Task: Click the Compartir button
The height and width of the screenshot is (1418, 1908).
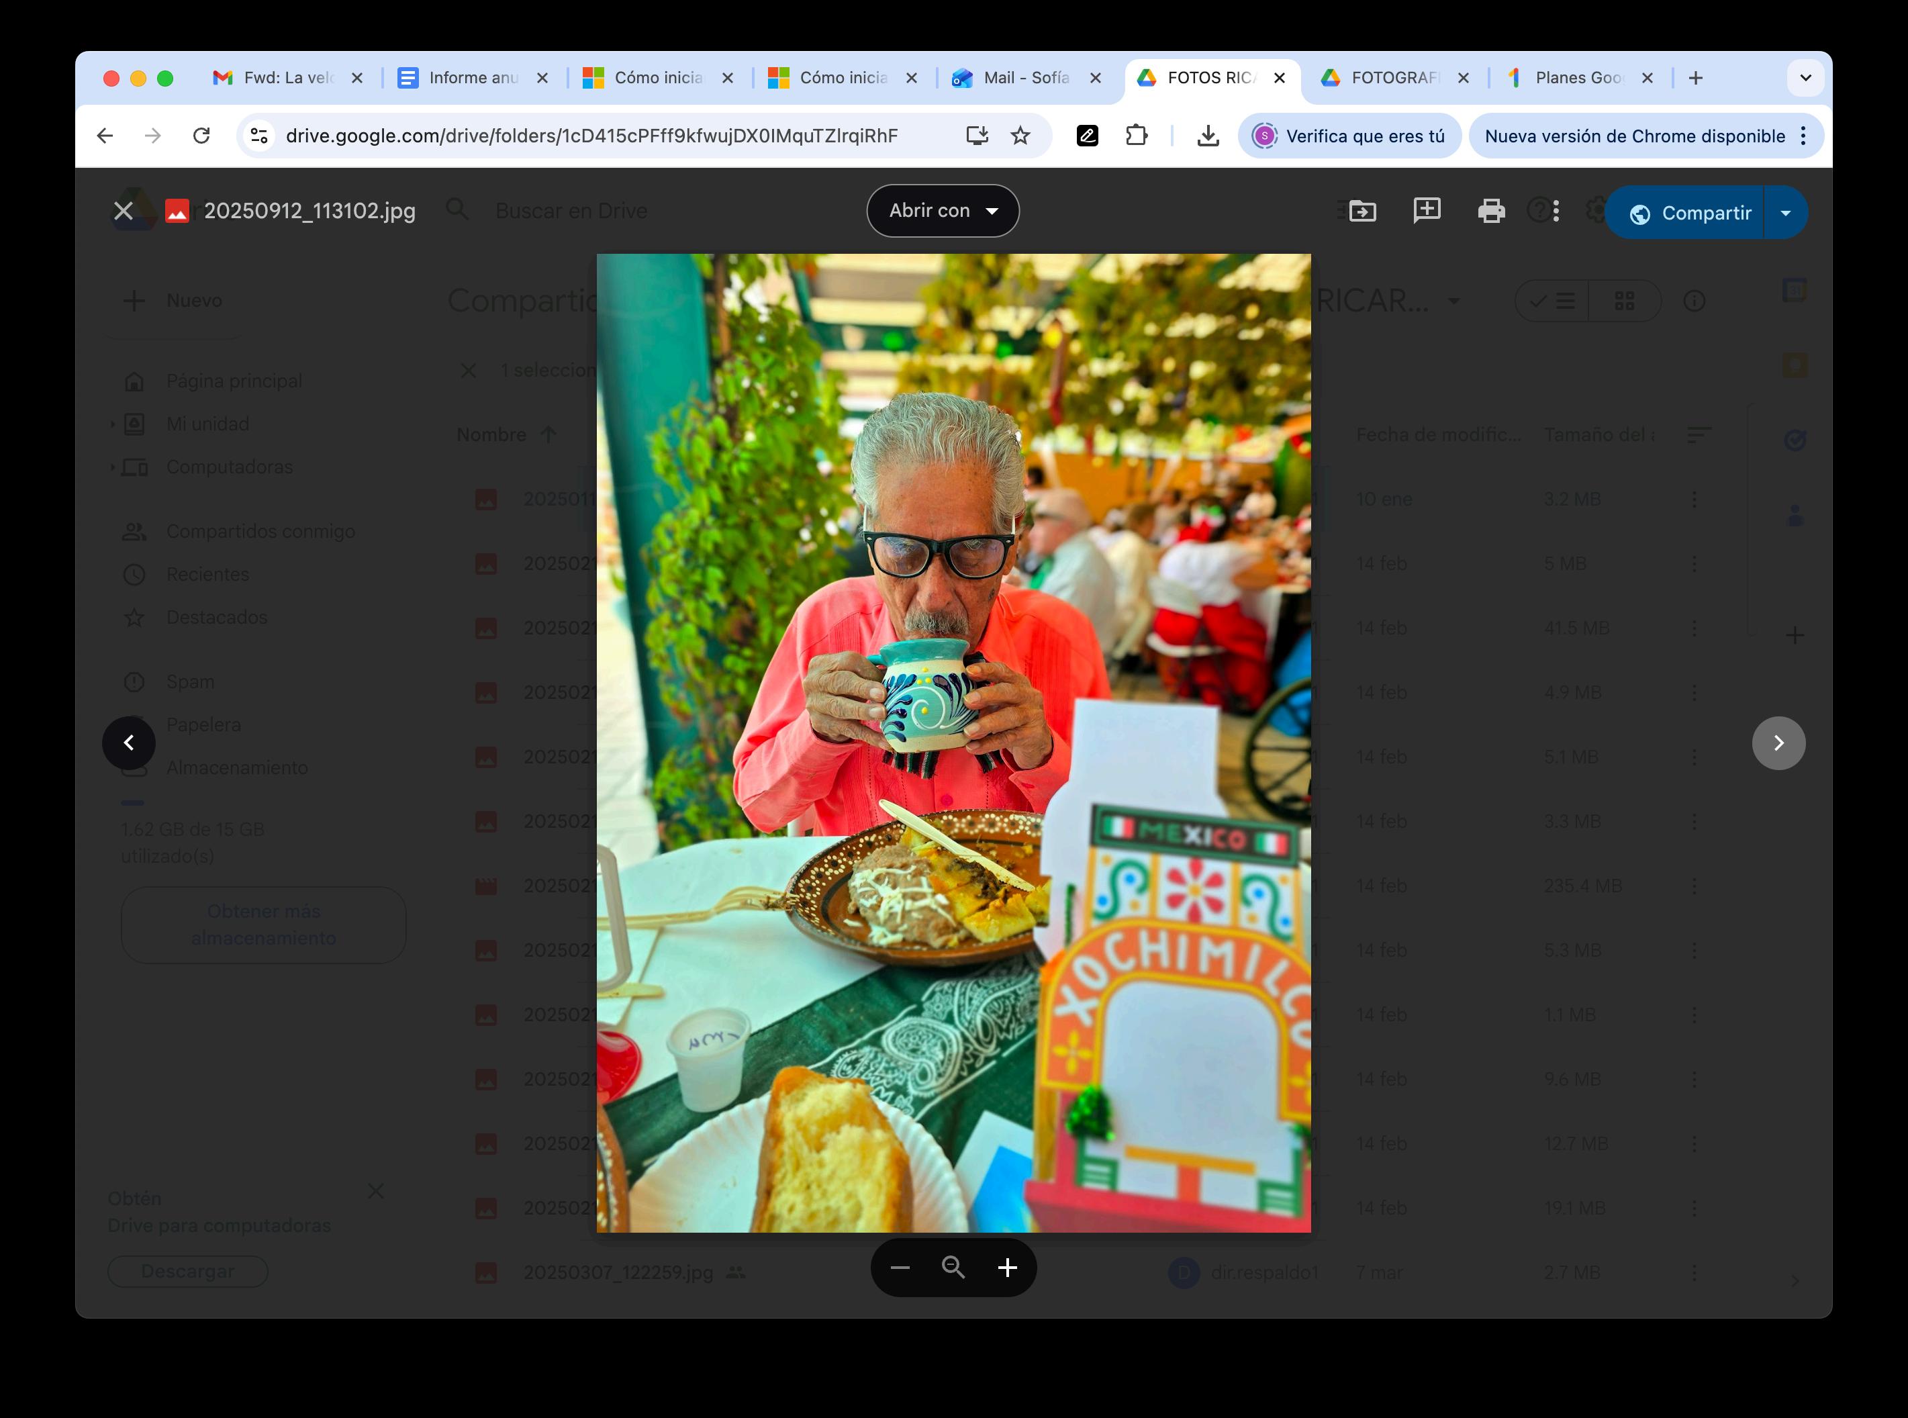Action: [x=1690, y=213]
